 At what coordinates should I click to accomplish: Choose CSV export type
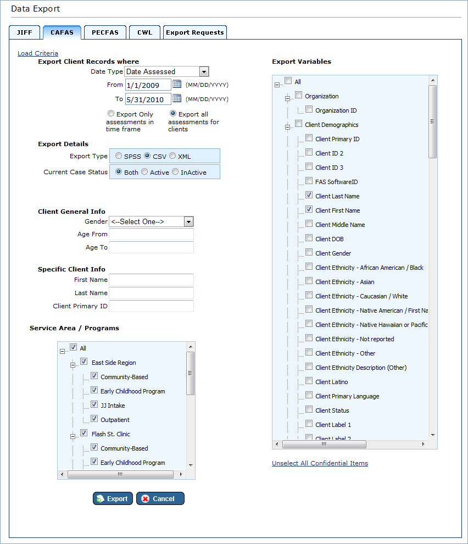click(147, 156)
